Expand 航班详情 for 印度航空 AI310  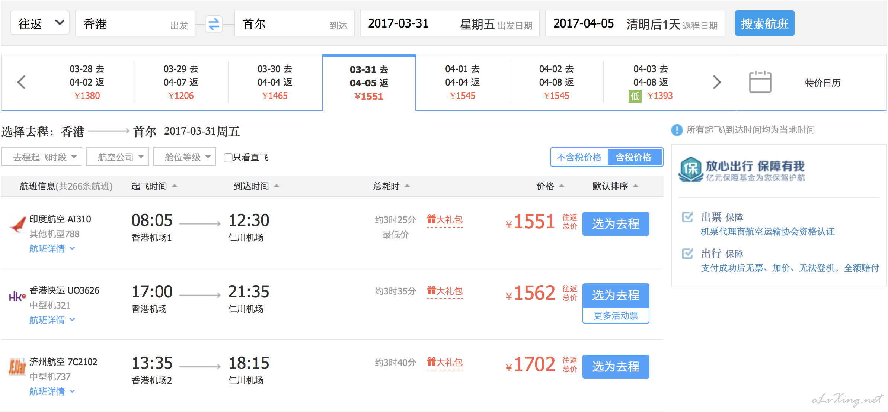(52, 249)
